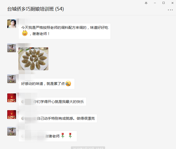Viewport: 176px width, 149px height.
Task: Maximize the chat window
Action: [x=164, y=3]
